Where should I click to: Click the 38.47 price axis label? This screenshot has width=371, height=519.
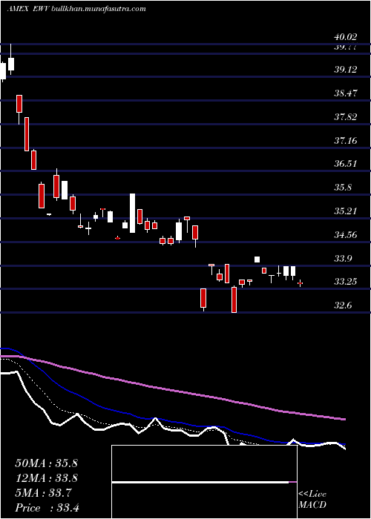[x=345, y=93]
